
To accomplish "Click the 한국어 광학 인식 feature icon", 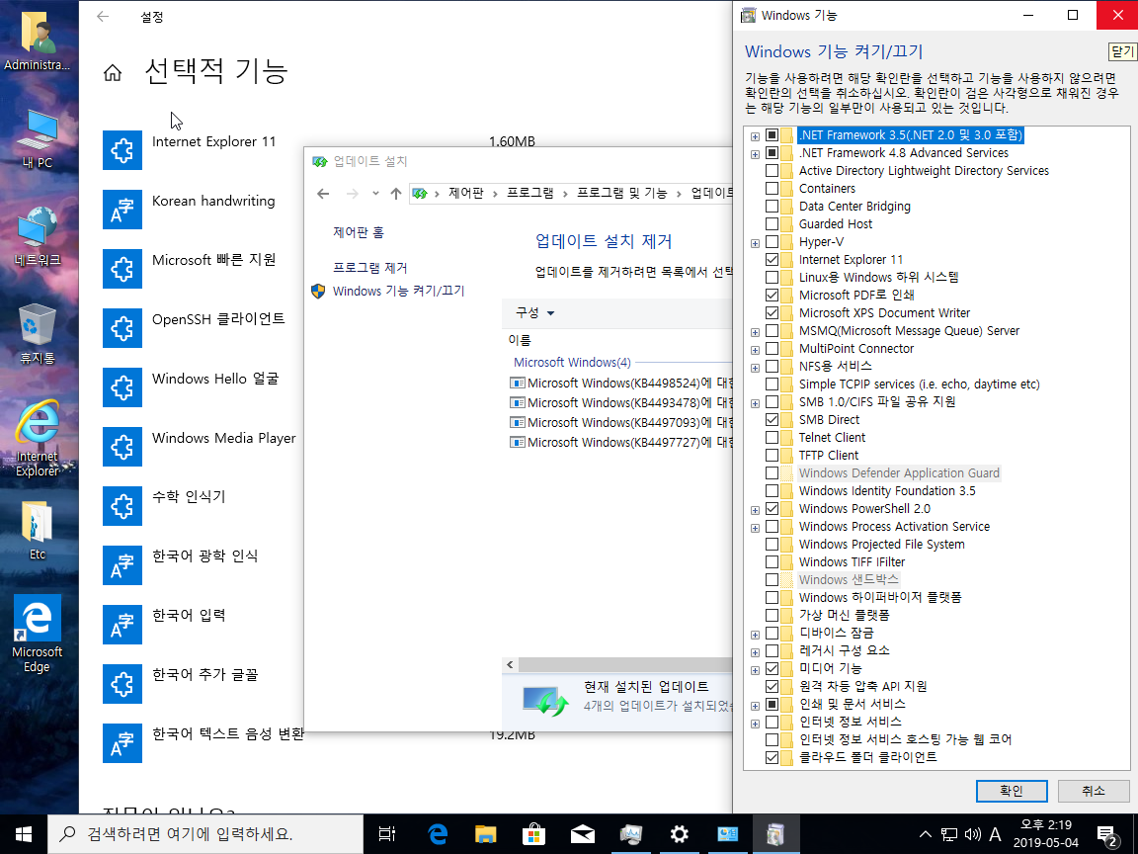I will [122, 565].
